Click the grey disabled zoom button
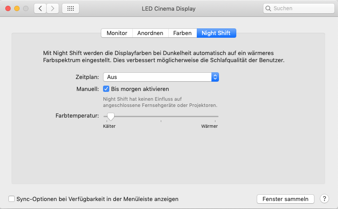338x209 pixels. point(26,8)
